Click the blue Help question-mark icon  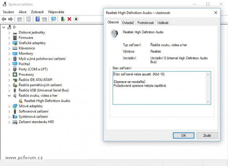tap(37, 19)
